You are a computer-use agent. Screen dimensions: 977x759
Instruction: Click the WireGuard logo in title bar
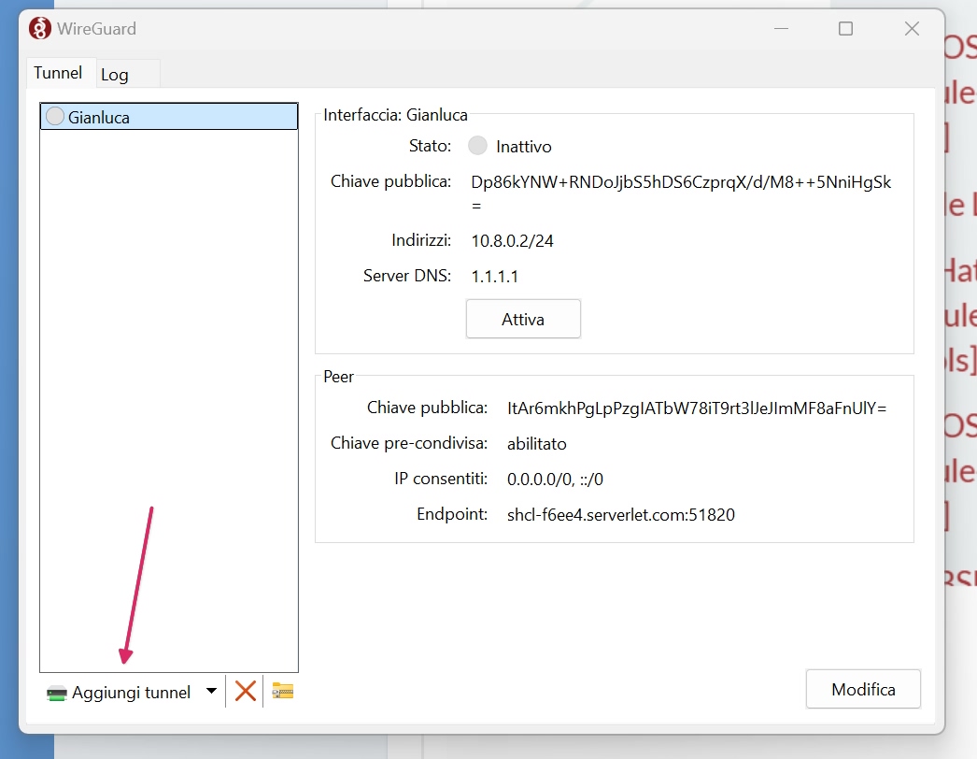(39, 29)
